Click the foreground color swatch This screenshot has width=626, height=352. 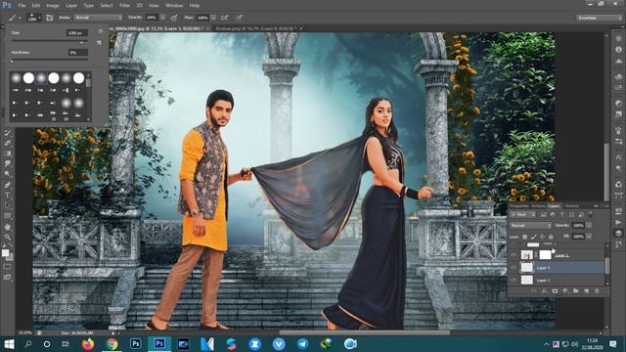[5, 253]
